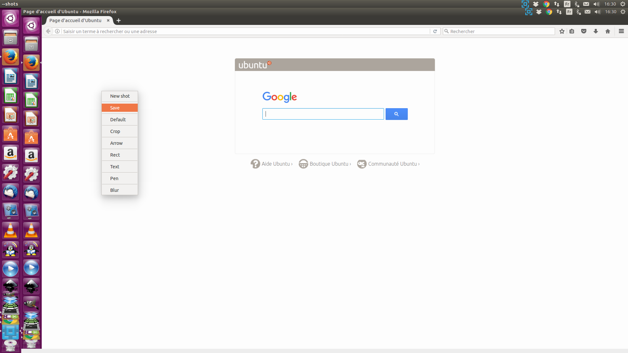Select the Text tool in shots
Viewport: 628px width, 353px height.
(119, 166)
